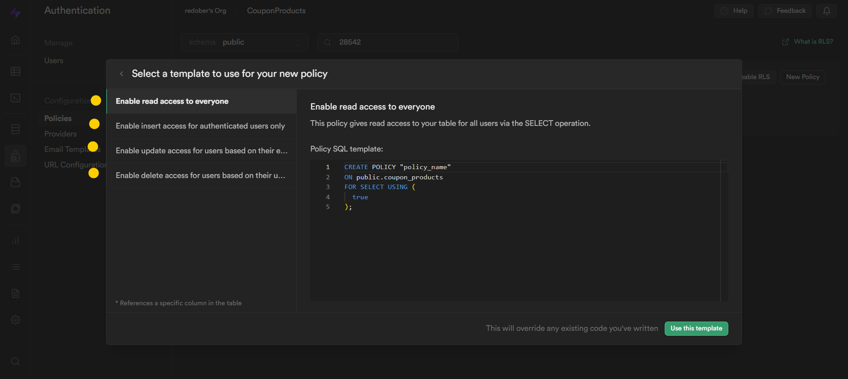Open the API Docs document icon
The height and width of the screenshot is (379, 848).
coord(15,293)
